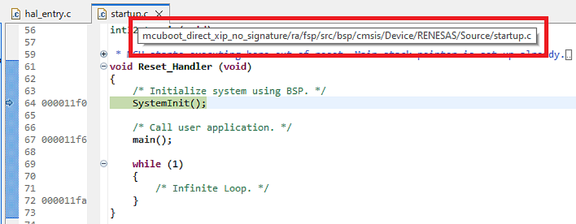The image size is (576, 224).
Task: Click the address 000011f6 on line 67
Action: pyautogui.click(x=64, y=140)
